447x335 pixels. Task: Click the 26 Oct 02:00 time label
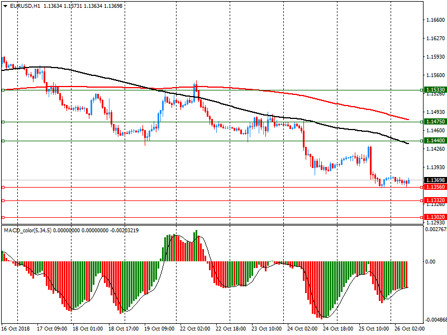click(410, 329)
